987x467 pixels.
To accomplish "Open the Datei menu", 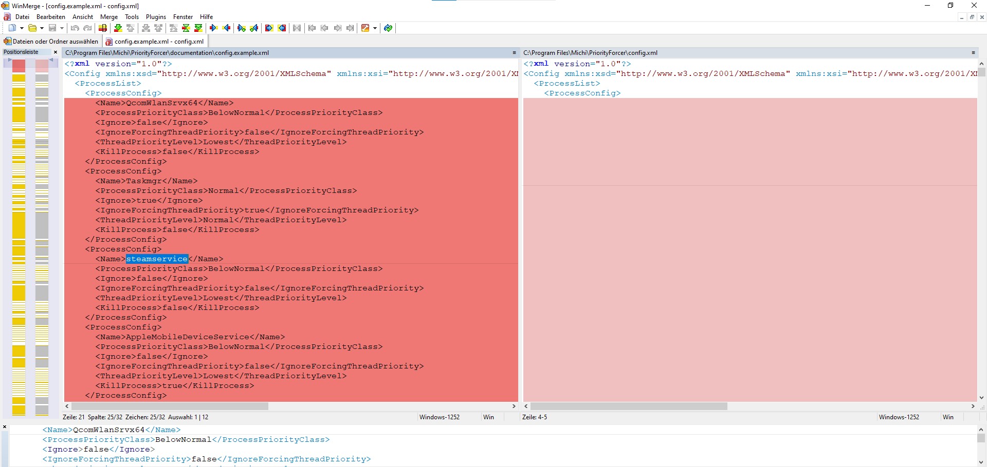I will tap(22, 17).
